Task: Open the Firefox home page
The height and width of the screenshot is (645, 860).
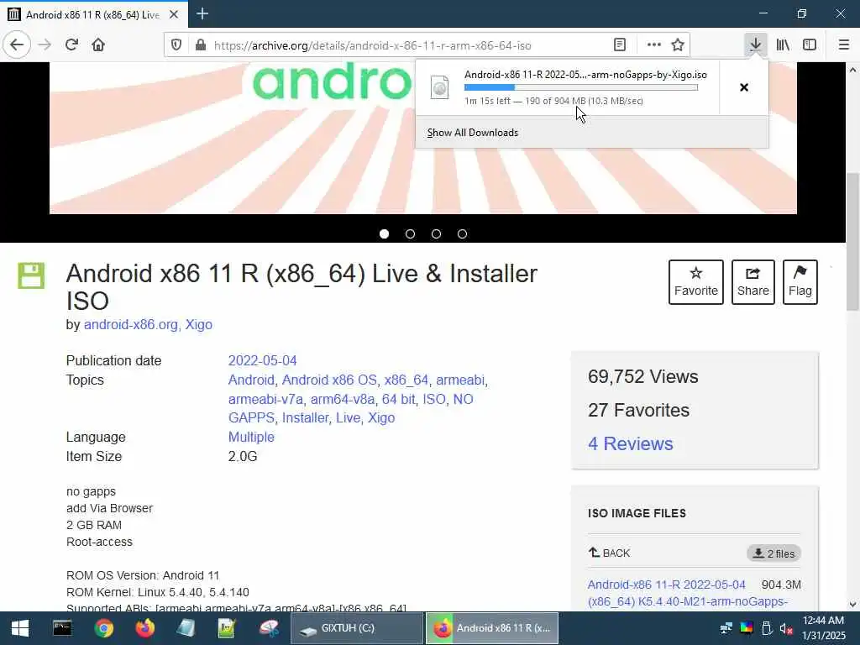Action: click(98, 45)
